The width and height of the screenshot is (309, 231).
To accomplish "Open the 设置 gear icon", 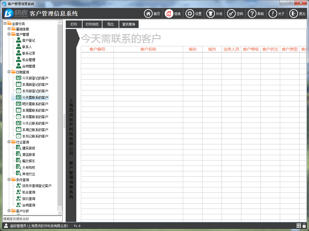I will pos(190,13).
